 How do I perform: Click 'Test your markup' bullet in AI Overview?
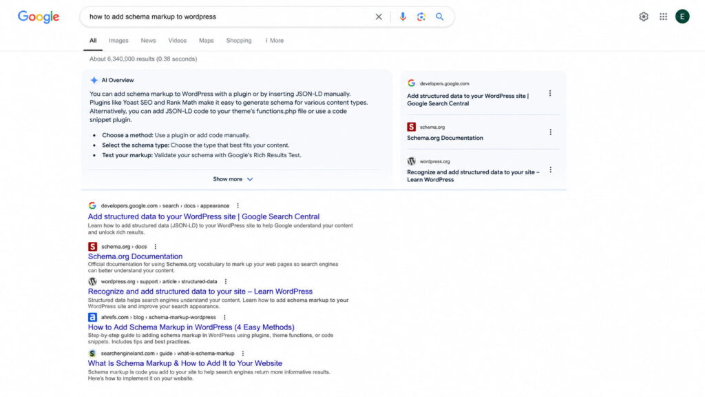click(x=202, y=155)
